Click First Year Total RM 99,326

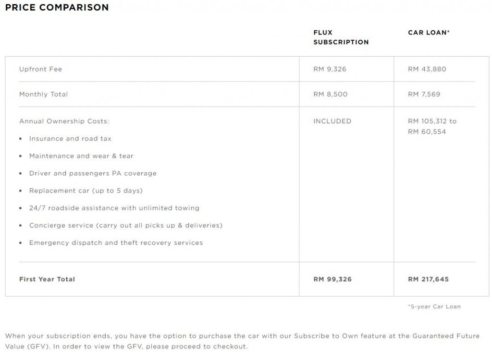pos(332,279)
